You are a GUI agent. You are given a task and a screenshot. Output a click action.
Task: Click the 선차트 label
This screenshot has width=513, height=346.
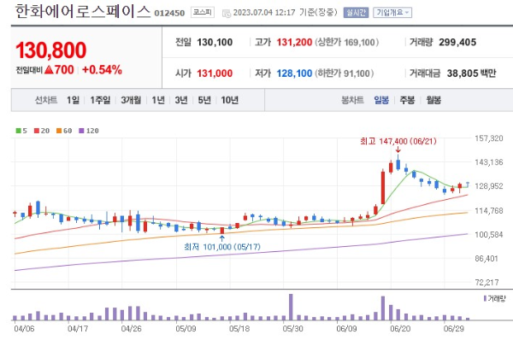click(46, 100)
